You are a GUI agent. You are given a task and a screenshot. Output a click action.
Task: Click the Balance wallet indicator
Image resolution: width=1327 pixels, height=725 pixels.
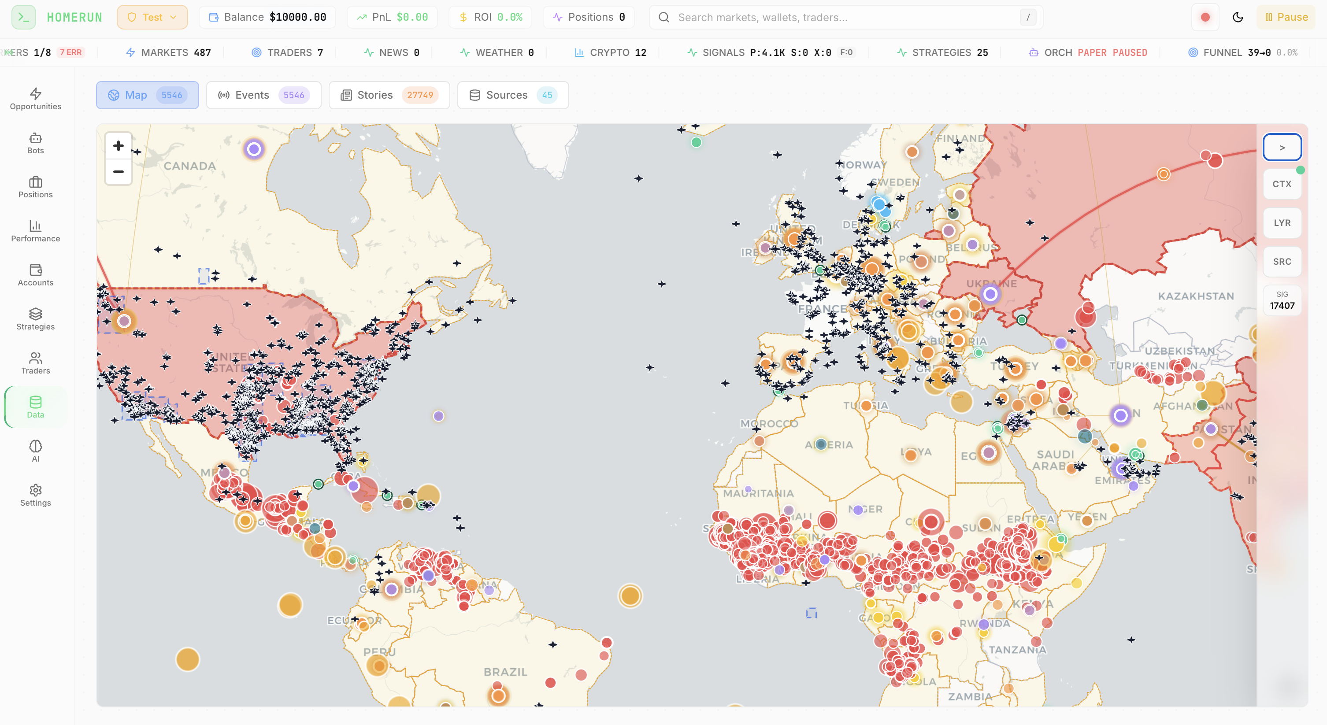[267, 17]
